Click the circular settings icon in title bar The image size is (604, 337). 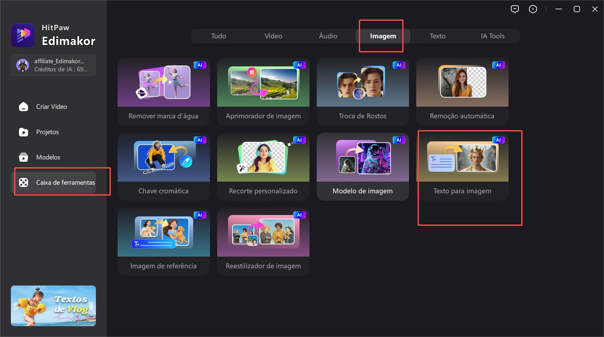click(x=533, y=9)
